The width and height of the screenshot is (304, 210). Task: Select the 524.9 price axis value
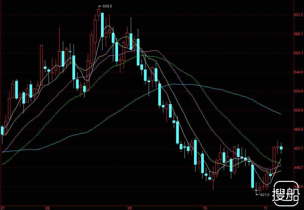[298, 91]
